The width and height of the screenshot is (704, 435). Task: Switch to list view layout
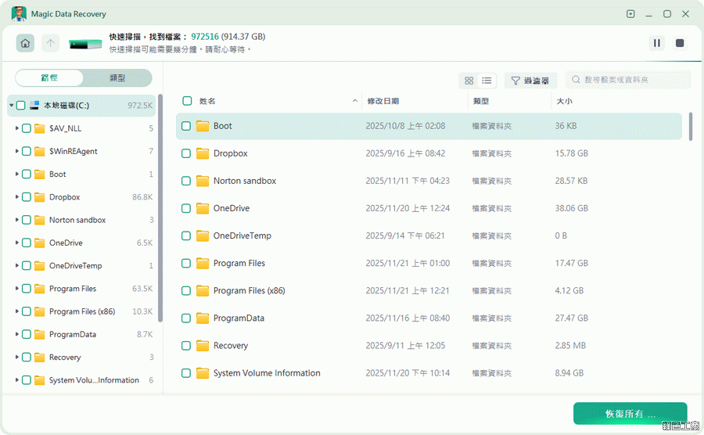(487, 81)
